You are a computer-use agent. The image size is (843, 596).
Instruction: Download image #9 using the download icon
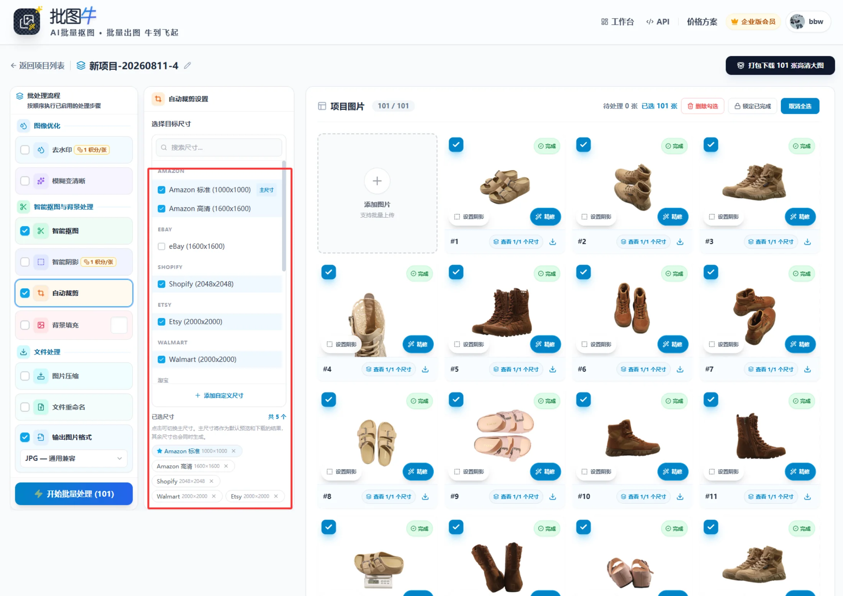pos(553,497)
